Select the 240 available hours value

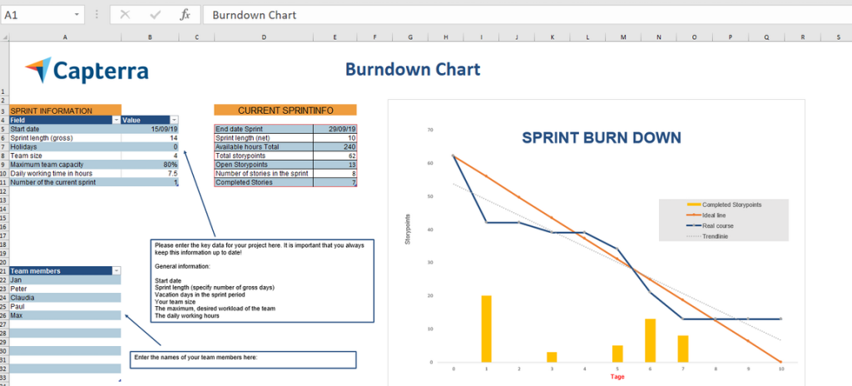pos(335,146)
